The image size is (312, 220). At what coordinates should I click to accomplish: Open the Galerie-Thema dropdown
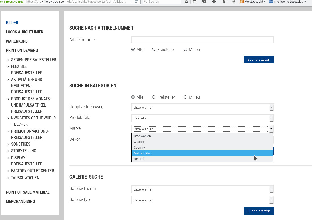pos(202,189)
